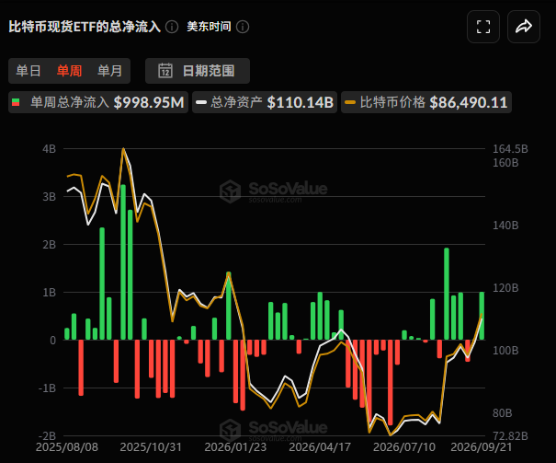Click left axis label 3B
The image size is (556, 463).
[50, 197]
